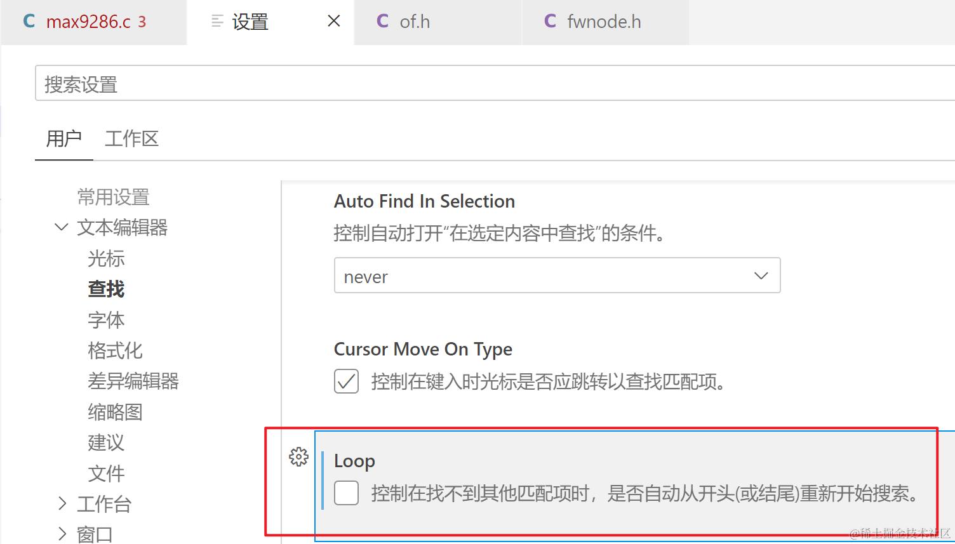Select 格式化 in the settings tree
The height and width of the screenshot is (544, 955).
point(115,350)
